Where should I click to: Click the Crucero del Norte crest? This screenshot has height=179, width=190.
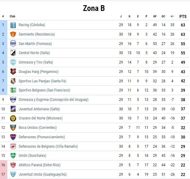(x=13, y=118)
